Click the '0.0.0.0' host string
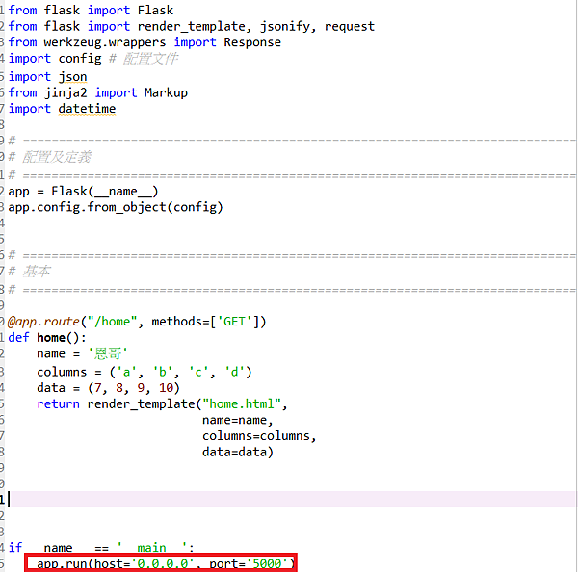Viewport: 578px width, 572px height. [x=162, y=564]
